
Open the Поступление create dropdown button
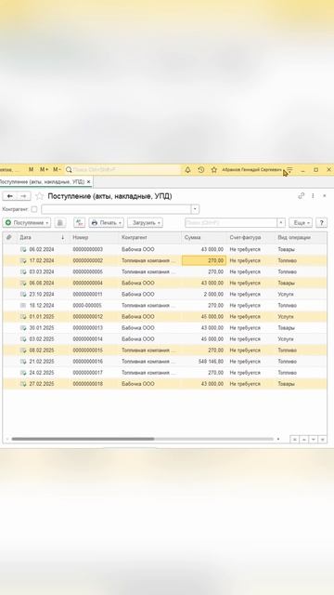point(27,223)
